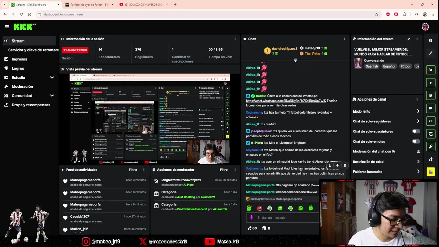Bookmark this page with the star icon
The image size is (439, 247).
coord(376,14)
